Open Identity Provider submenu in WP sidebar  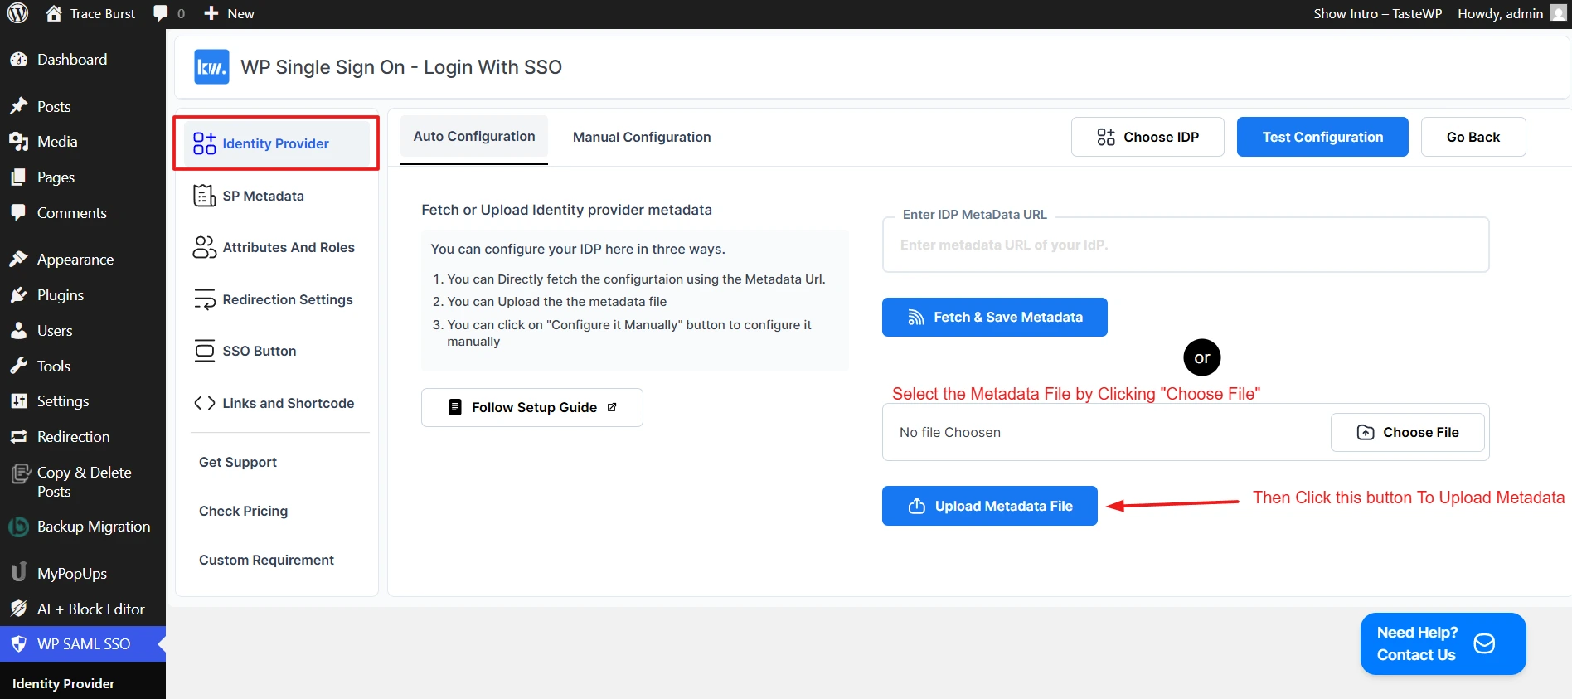point(64,683)
